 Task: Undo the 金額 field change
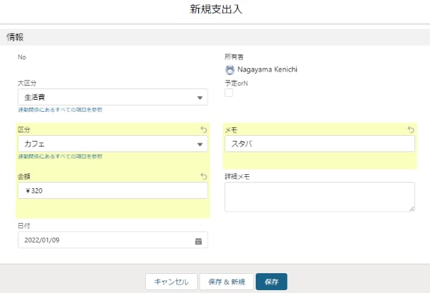(x=203, y=176)
